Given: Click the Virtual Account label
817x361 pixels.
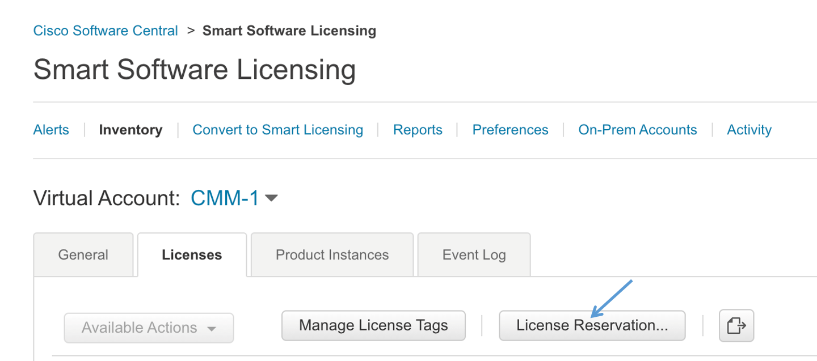Looking at the screenshot, I should (x=107, y=198).
